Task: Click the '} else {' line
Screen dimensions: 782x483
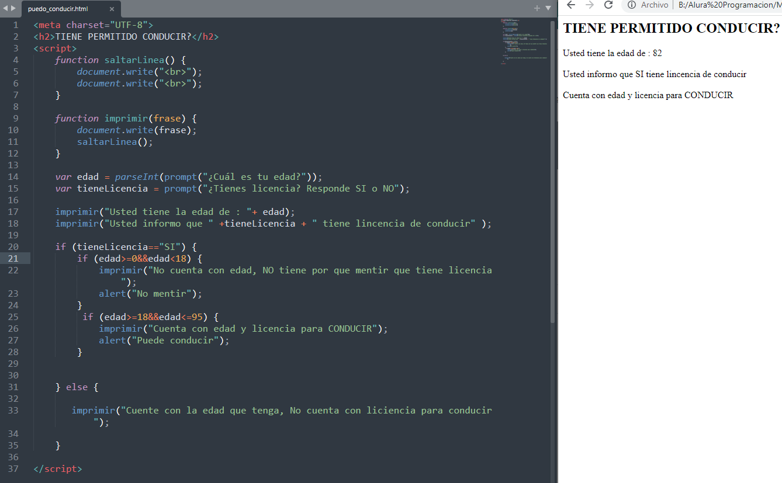Action: click(x=77, y=387)
